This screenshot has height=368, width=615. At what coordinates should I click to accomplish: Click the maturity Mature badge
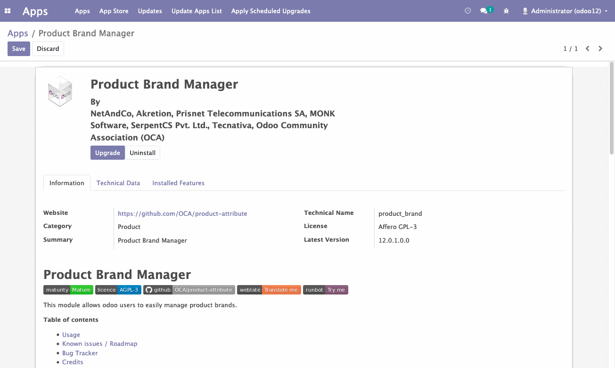point(68,290)
